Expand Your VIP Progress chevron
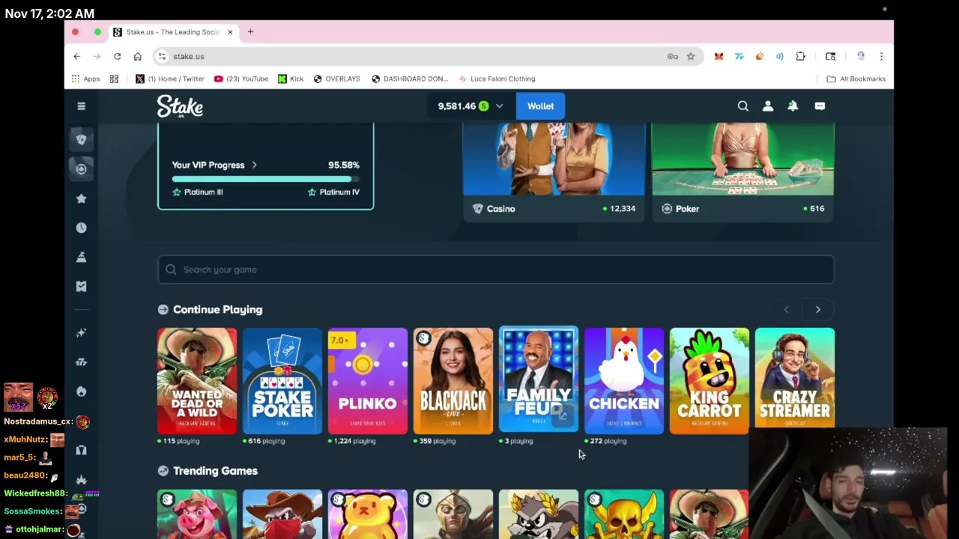 [254, 165]
